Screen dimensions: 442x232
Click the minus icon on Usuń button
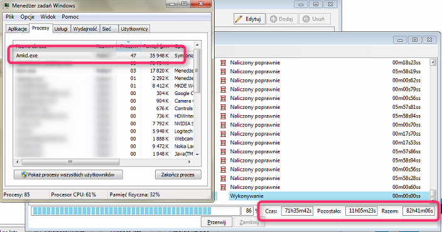click(306, 19)
